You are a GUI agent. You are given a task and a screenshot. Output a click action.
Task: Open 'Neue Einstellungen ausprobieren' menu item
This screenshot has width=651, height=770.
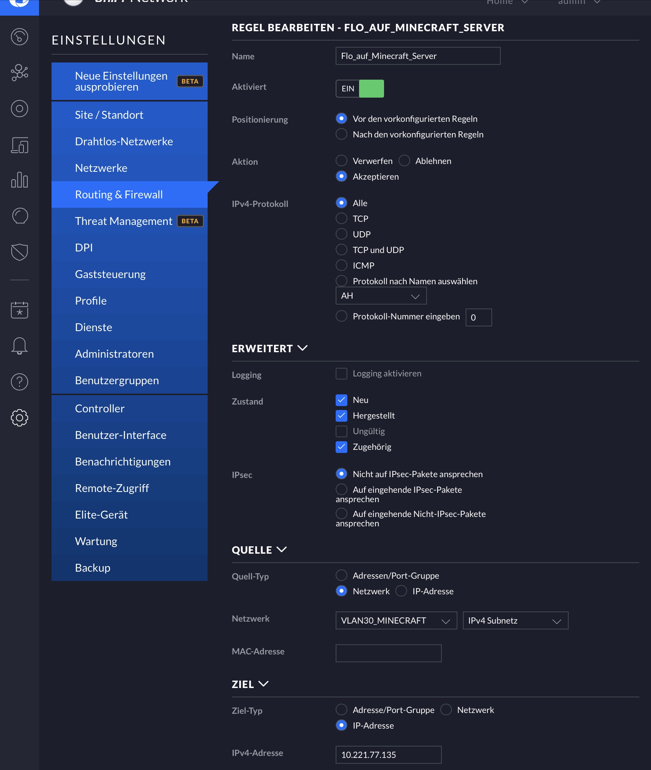pos(130,81)
